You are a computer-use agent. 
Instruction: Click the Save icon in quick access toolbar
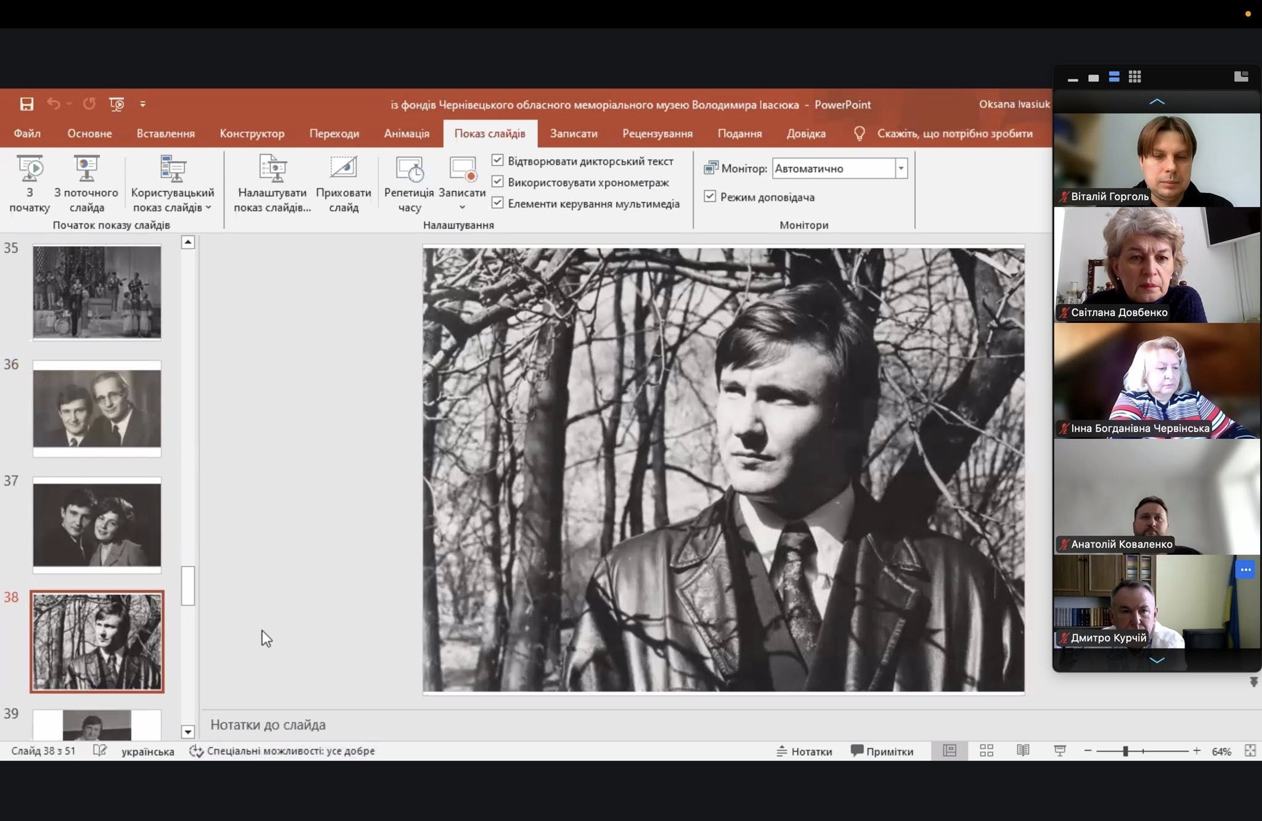(x=26, y=104)
